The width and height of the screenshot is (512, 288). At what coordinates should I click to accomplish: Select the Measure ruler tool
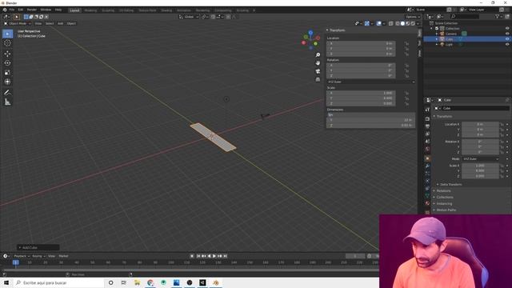point(7,102)
